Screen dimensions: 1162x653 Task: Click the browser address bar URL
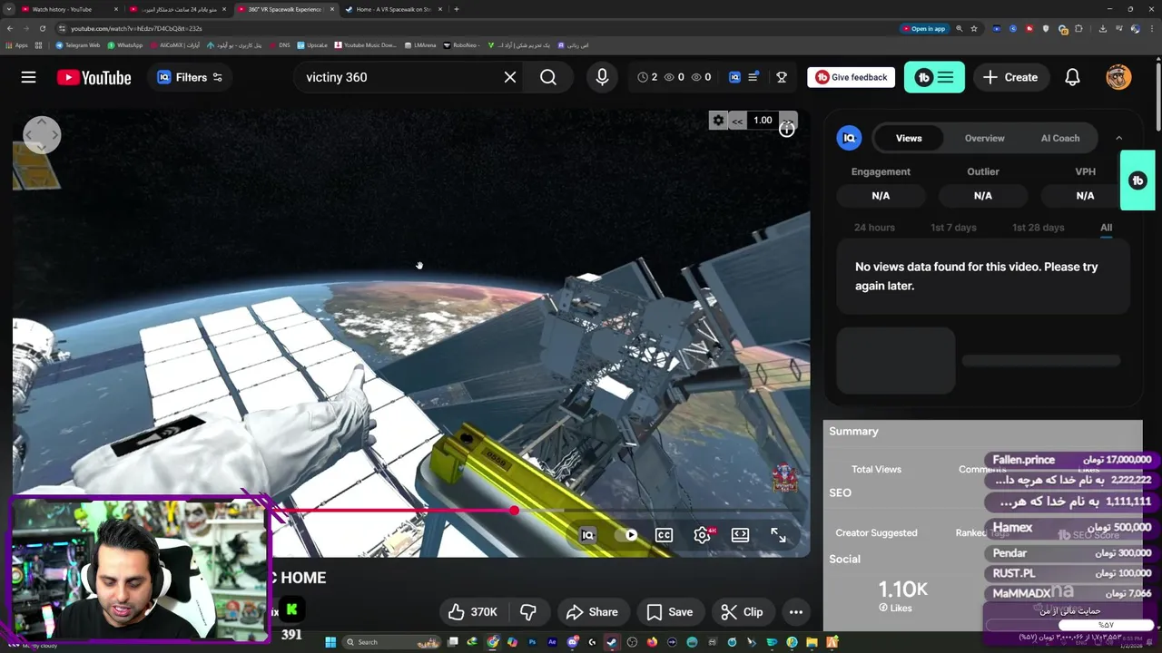136,28
